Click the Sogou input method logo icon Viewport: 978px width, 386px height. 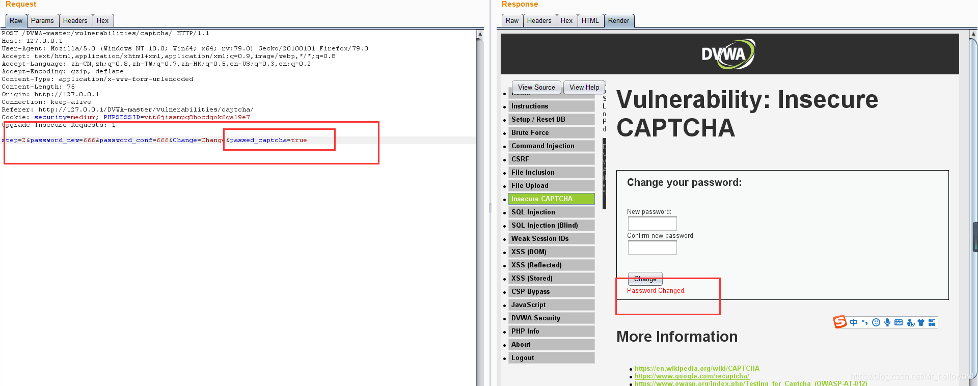(839, 322)
